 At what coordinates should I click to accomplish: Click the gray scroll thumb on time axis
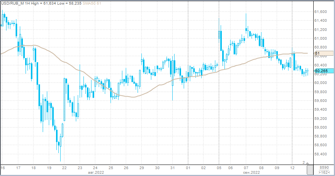pos(310,170)
